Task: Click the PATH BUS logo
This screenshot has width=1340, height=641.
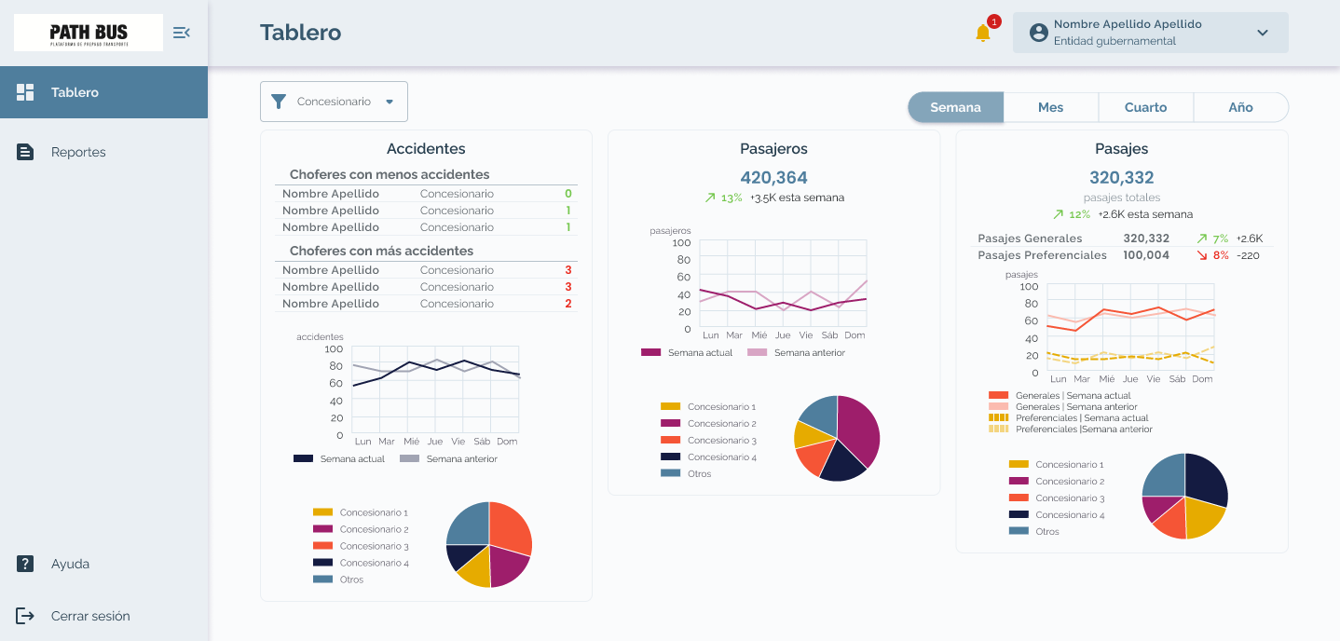Action: click(89, 33)
